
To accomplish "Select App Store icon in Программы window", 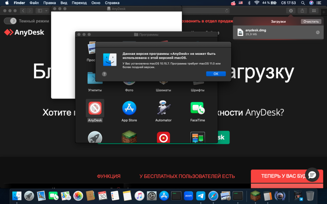I will coord(129,108).
